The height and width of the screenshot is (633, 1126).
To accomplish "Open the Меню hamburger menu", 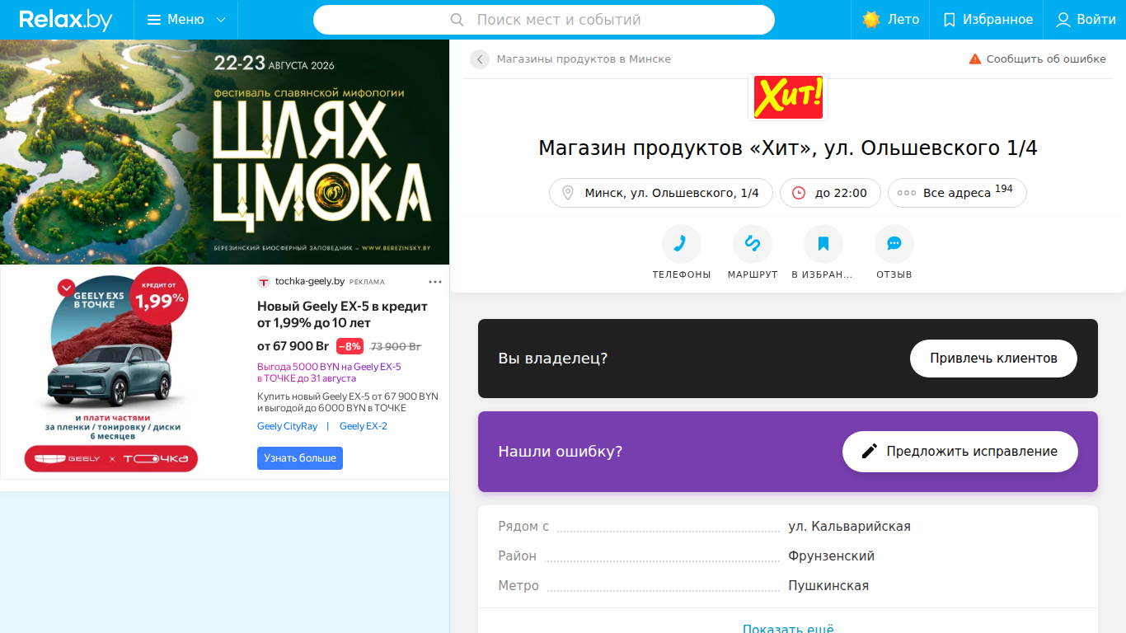I will point(185,20).
